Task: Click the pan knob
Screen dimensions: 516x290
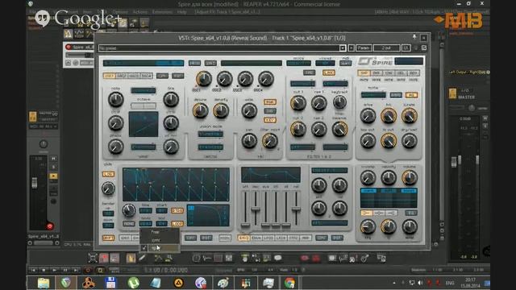Action: (249, 141)
